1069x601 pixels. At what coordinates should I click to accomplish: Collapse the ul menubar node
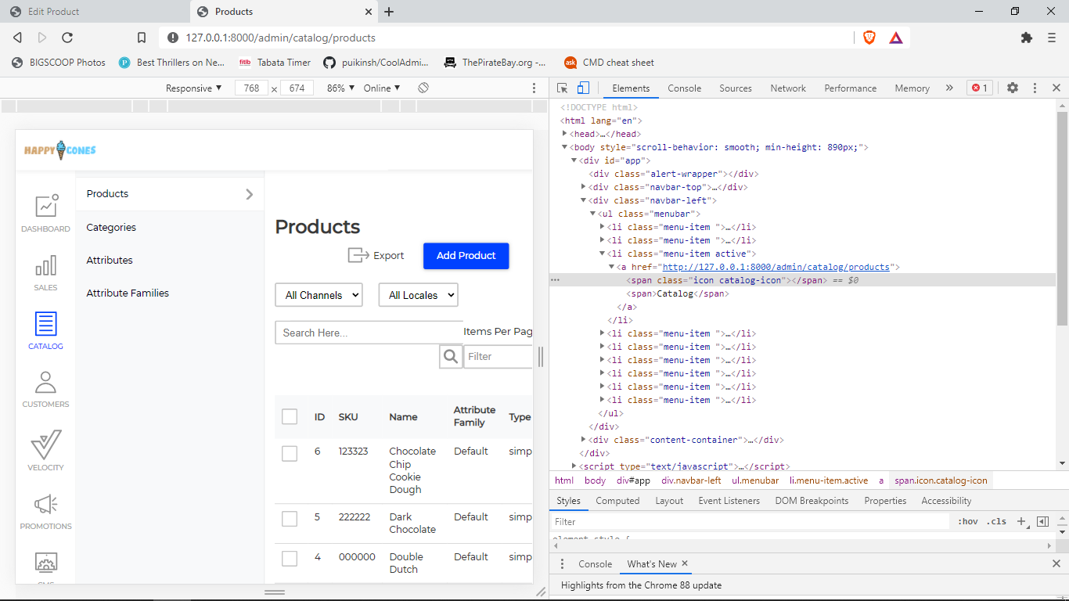point(592,214)
